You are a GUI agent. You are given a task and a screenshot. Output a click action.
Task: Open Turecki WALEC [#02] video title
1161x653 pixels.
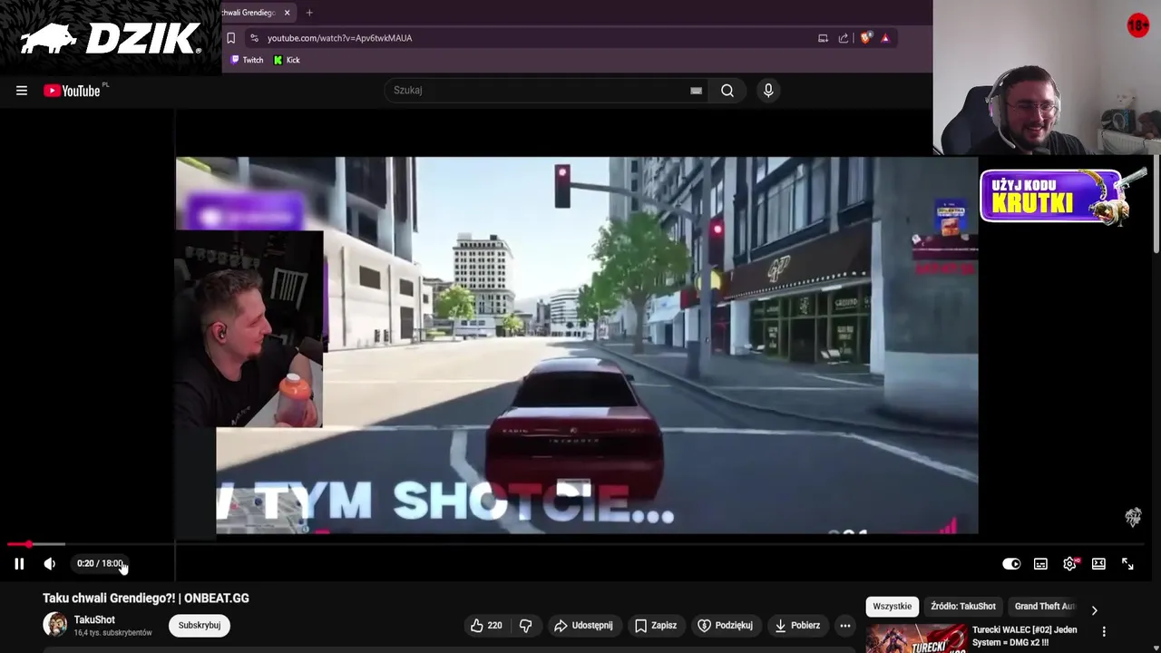(x=1025, y=637)
